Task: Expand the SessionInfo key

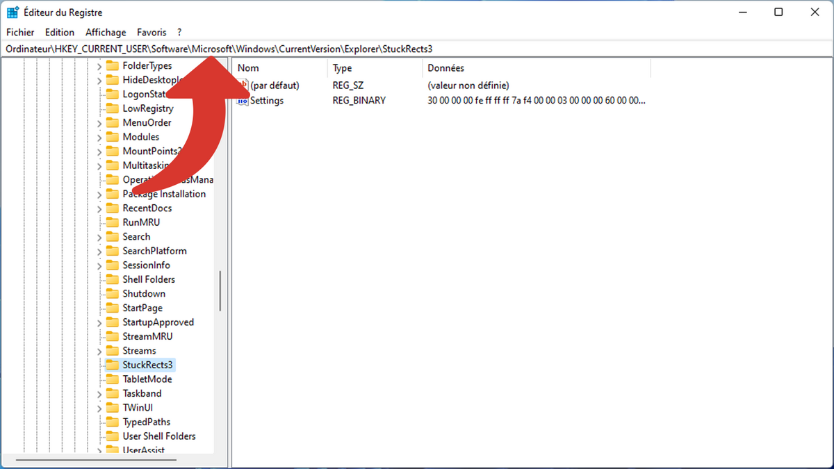Action: point(99,265)
